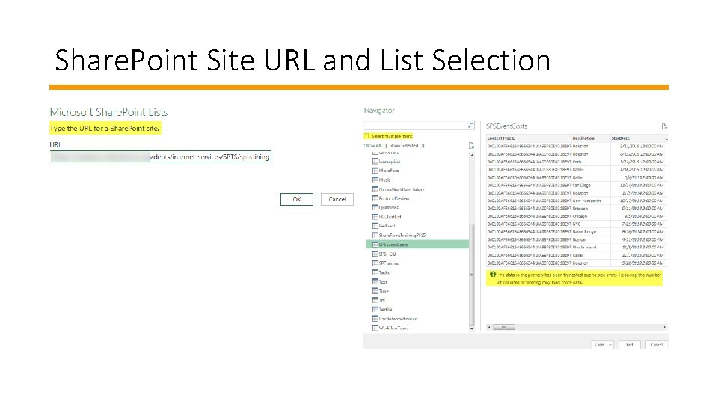Click the preview scrollbar right arrow
718x404 pixels.
pos(664,327)
